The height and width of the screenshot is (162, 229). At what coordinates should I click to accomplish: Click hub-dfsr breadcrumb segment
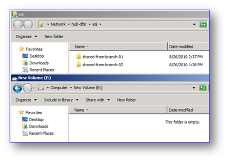click(x=79, y=24)
